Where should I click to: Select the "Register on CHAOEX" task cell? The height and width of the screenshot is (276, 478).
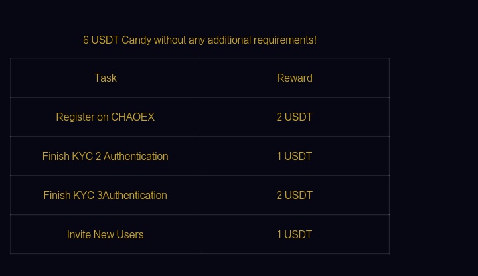tap(105, 117)
